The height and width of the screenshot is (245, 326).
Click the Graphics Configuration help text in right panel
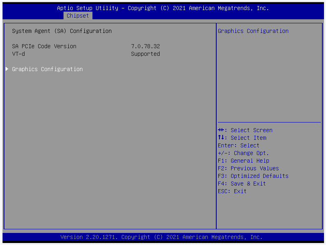[x=253, y=31]
